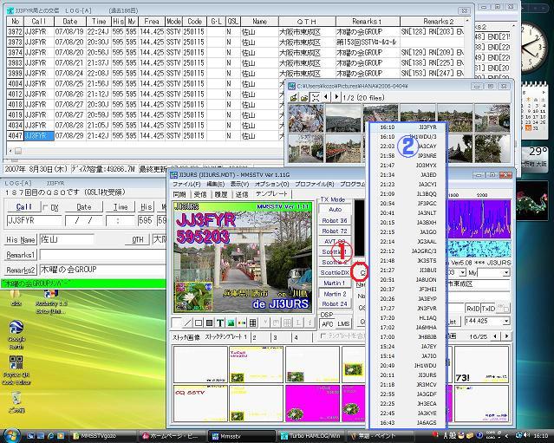
Task: Select Martin 1 TX mode
Action: coord(335,283)
